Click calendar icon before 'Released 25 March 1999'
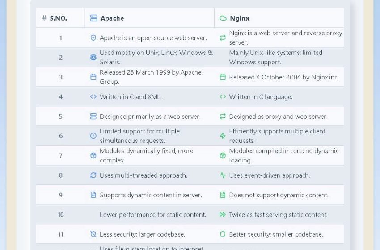Viewport: 380px width, 250px height. (x=93, y=77)
